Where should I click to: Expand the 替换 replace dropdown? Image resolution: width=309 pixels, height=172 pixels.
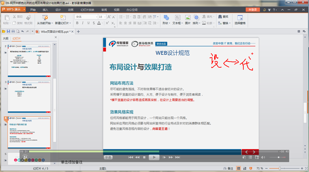(230, 23)
